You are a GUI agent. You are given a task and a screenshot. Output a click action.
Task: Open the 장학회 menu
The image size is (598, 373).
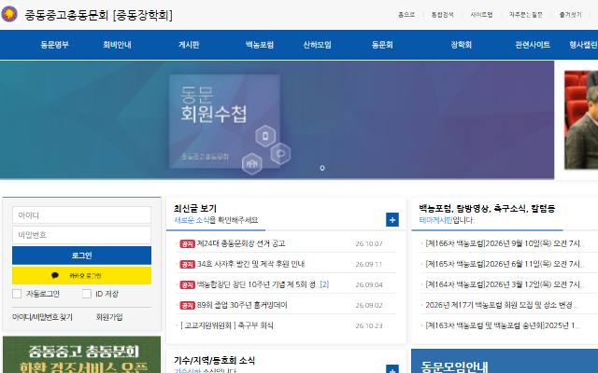tap(461, 45)
